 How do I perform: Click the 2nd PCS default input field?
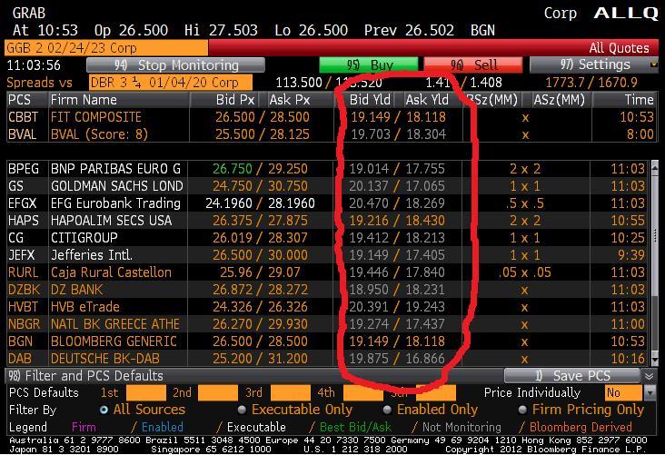tap(218, 392)
